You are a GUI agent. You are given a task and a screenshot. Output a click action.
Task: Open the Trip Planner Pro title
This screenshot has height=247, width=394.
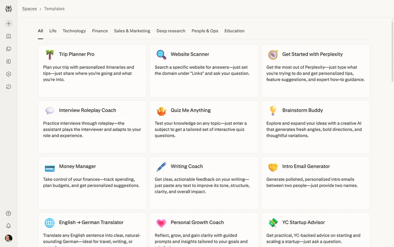77,54
